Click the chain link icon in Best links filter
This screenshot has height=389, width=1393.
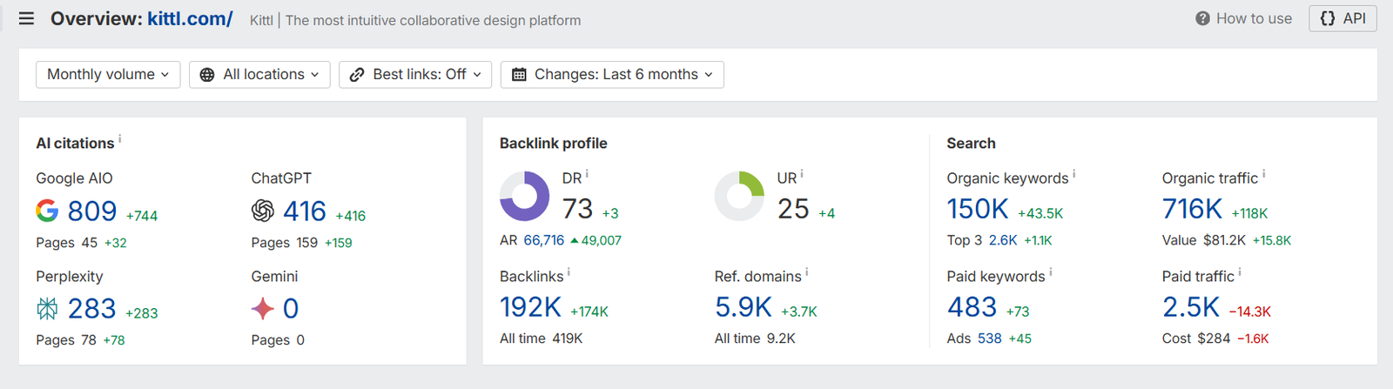[357, 75]
